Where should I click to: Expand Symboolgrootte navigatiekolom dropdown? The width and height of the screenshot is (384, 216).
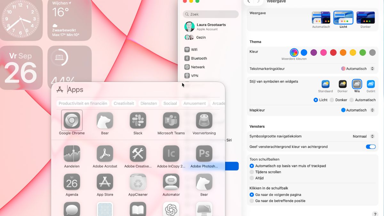[x=363, y=136]
